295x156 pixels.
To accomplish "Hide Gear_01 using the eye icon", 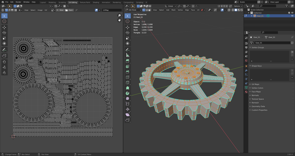I will click(x=292, y=16).
